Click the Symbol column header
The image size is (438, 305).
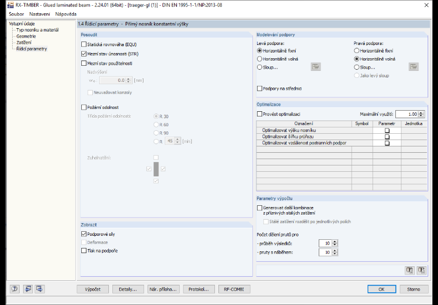point(362,123)
